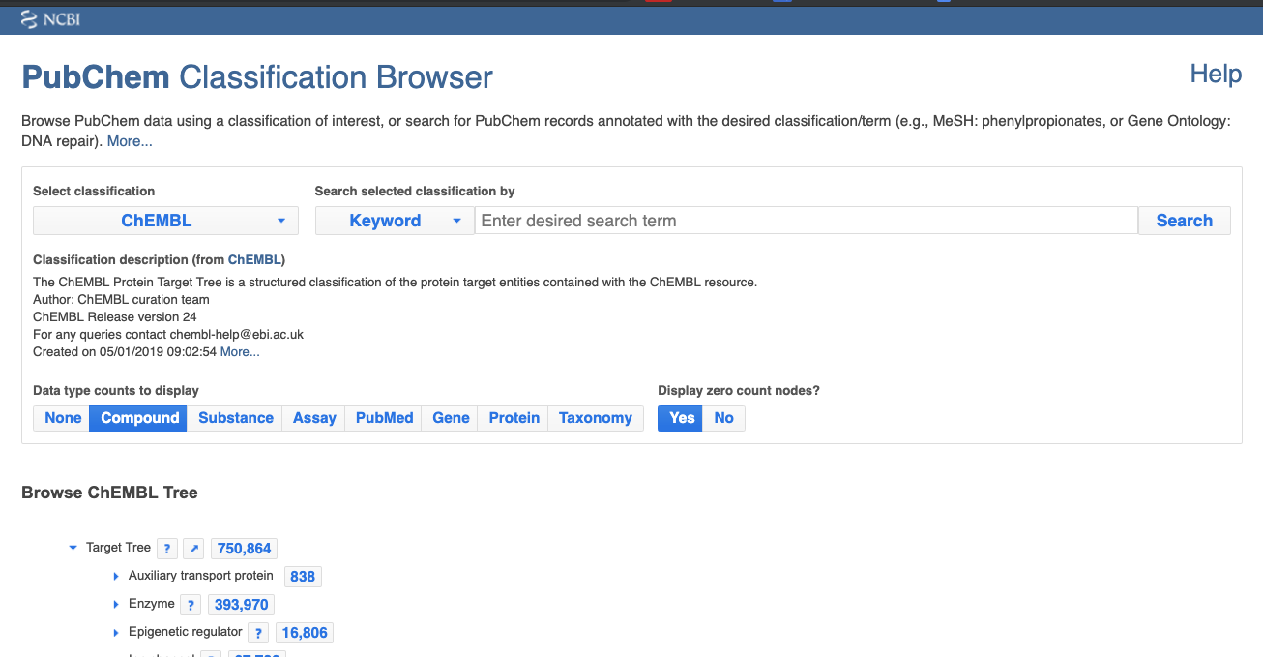Select Taxonomy data type count
Screen dimensions: 1263x657
595,418
